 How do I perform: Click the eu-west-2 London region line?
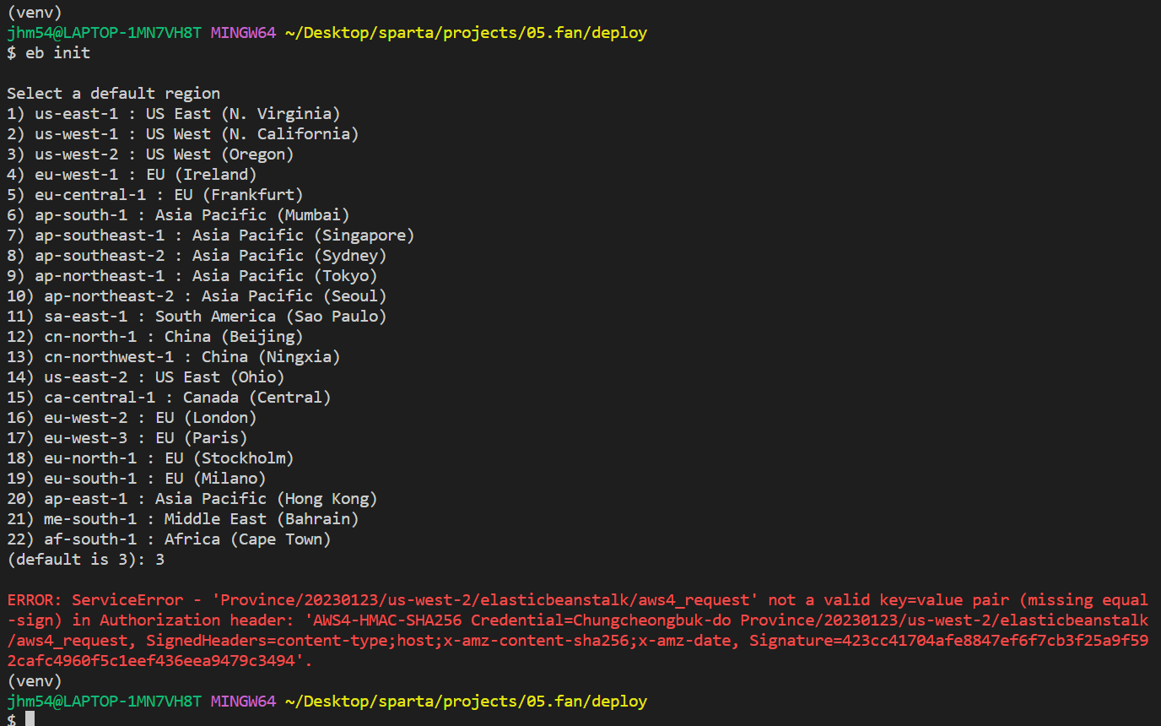(x=132, y=418)
